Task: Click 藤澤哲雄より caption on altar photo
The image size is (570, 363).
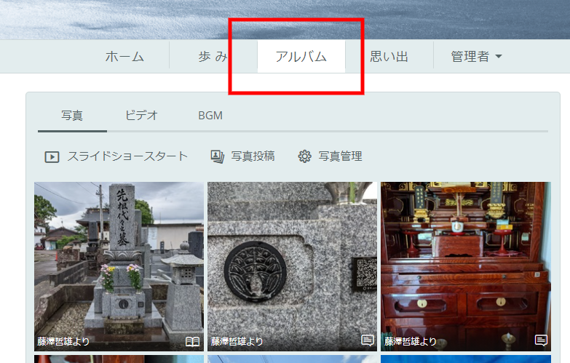Action: (x=411, y=342)
